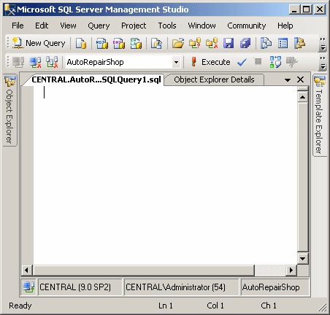Expand the Template Explorer side panel

pos(320,115)
